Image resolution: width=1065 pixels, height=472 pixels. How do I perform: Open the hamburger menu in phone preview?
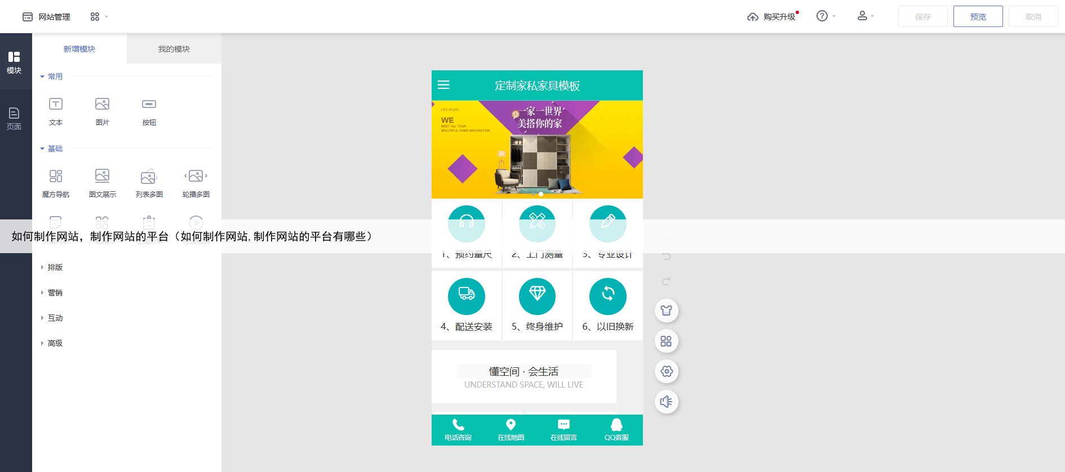[443, 85]
